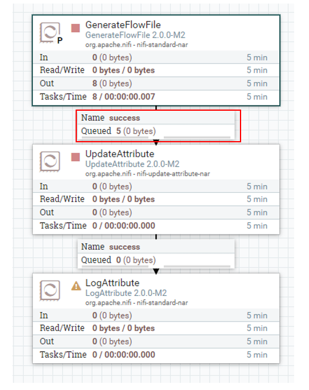Click GenerateFlowFile In row value

[x=112, y=57]
